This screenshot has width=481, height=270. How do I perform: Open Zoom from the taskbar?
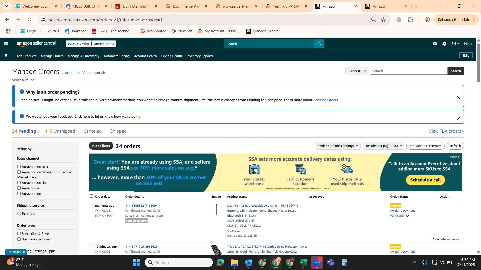click(317, 262)
